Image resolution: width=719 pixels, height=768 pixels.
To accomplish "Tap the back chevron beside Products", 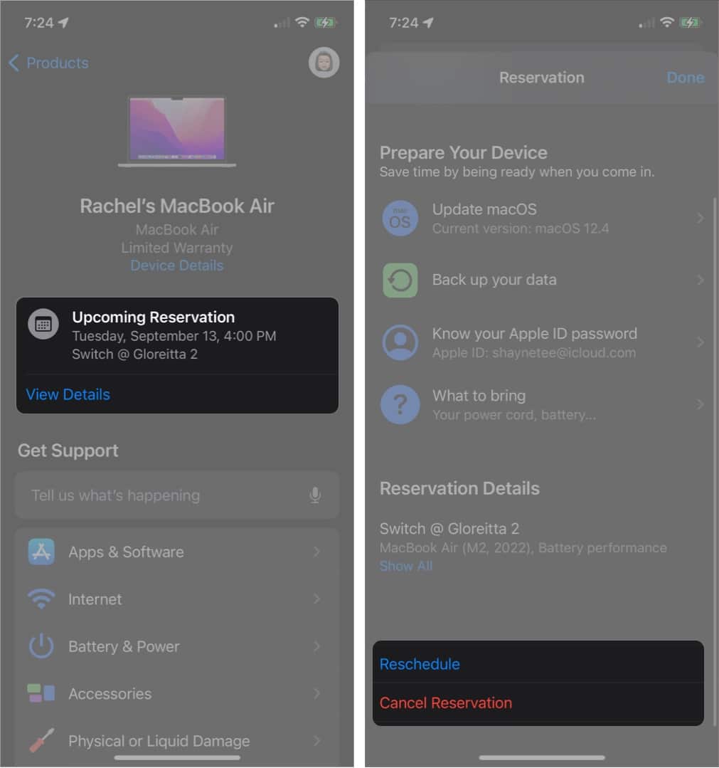I will click(14, 63).
